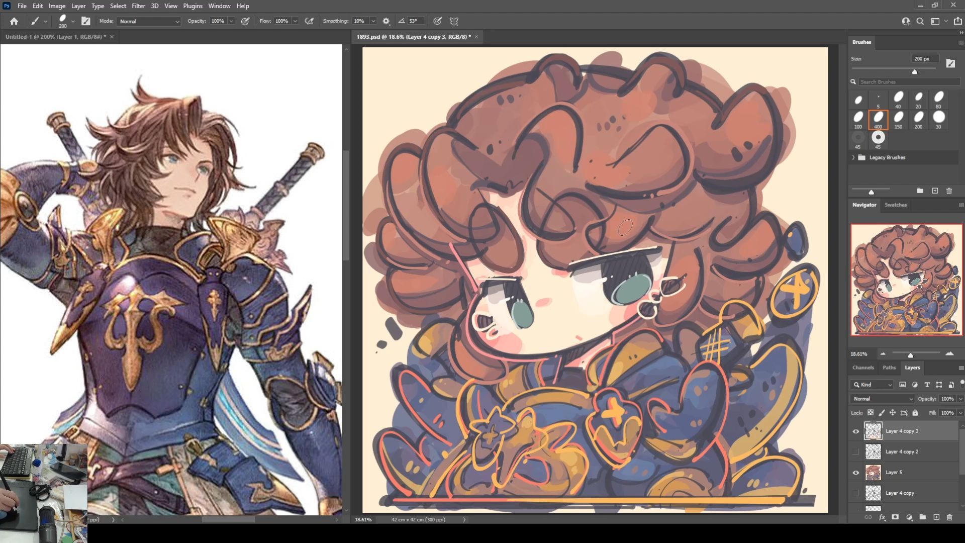Click brush size slider handle in Brushes panel
This screenshot has width=965, height=543.
(x=915, y=72)
